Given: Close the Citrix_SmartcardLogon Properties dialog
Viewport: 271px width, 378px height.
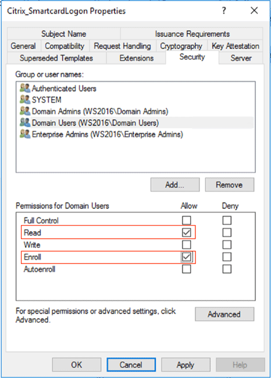Looking at the screenshot, I should [x=254, y=10].
